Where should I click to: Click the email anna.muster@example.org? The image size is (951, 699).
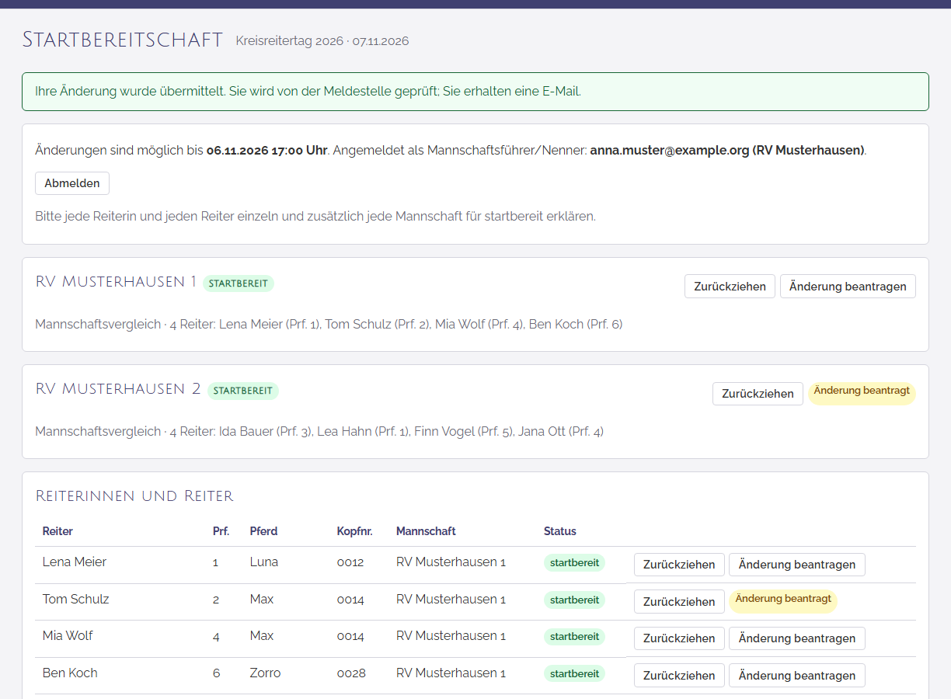668,150
